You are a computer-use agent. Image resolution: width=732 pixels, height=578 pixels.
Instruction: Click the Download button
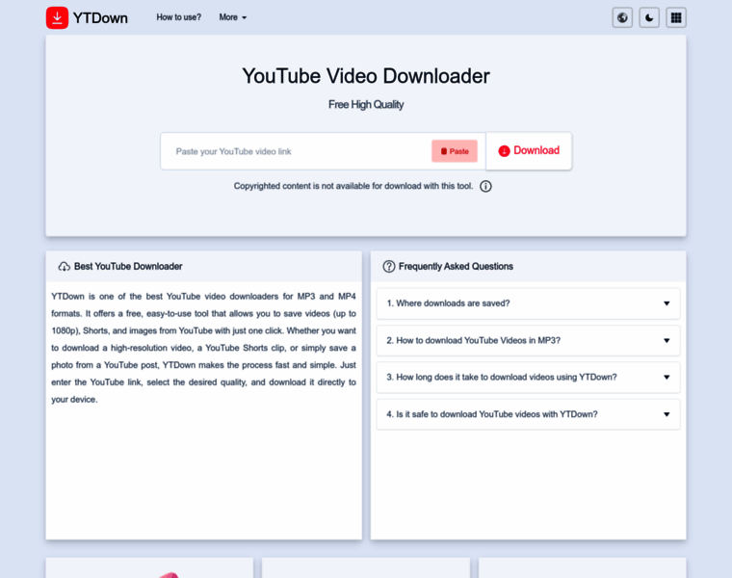tap(529, 151)
